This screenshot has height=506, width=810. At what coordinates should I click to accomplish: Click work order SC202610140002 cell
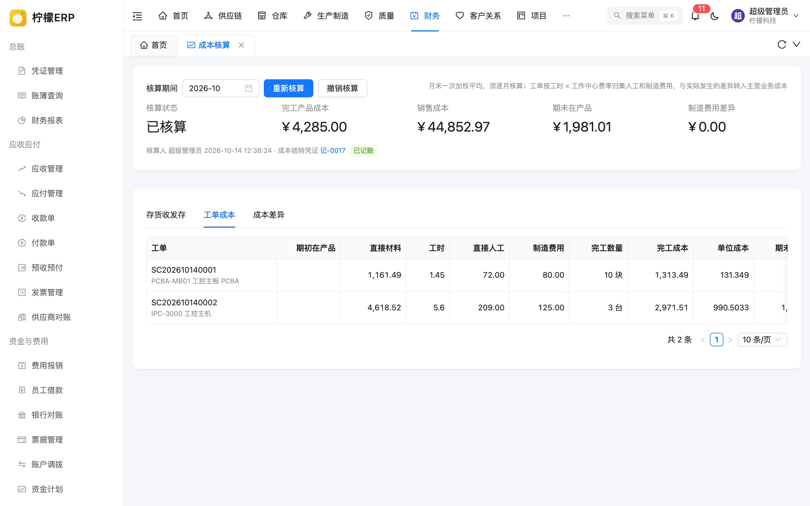click(211, 308)
